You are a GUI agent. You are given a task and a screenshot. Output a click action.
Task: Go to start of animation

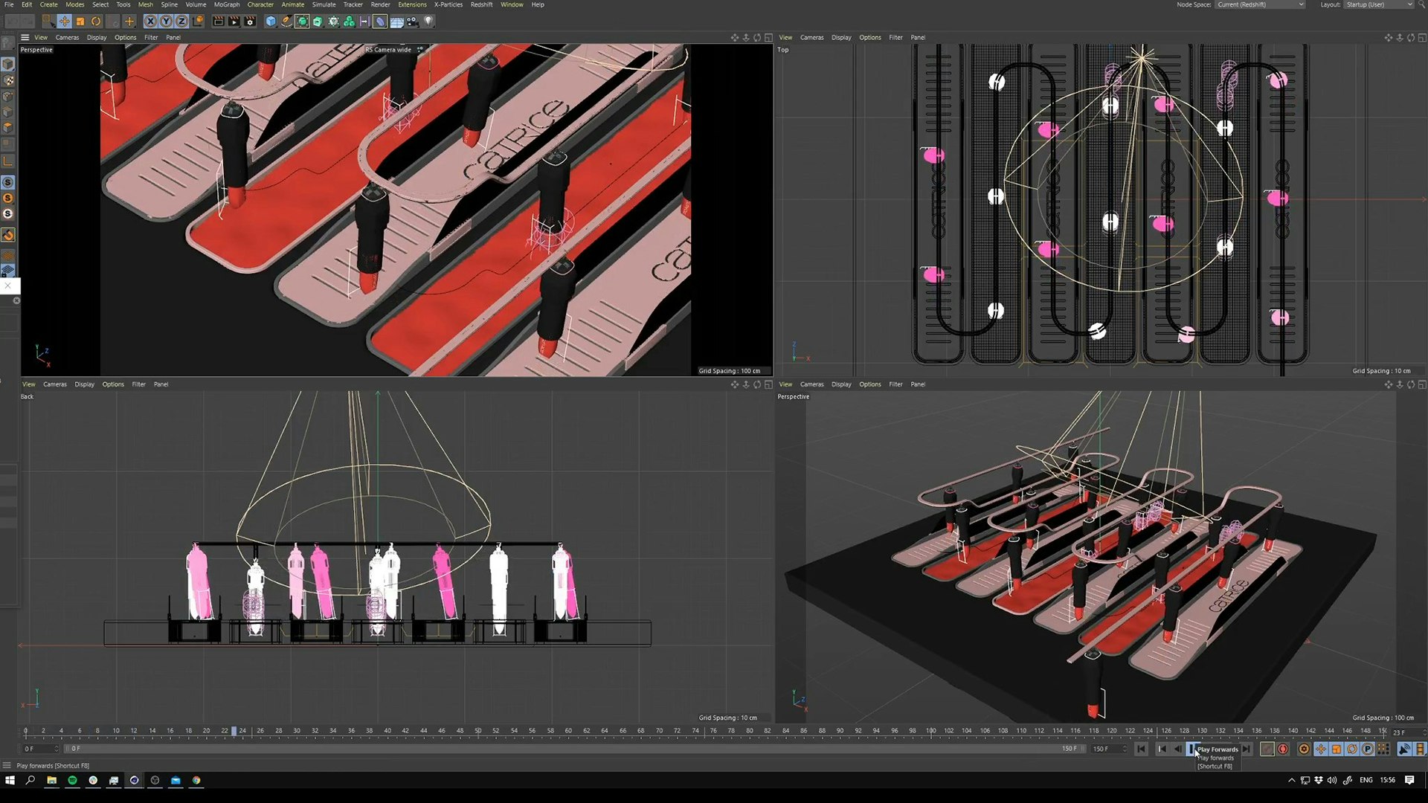click(x=1141, y=749)
